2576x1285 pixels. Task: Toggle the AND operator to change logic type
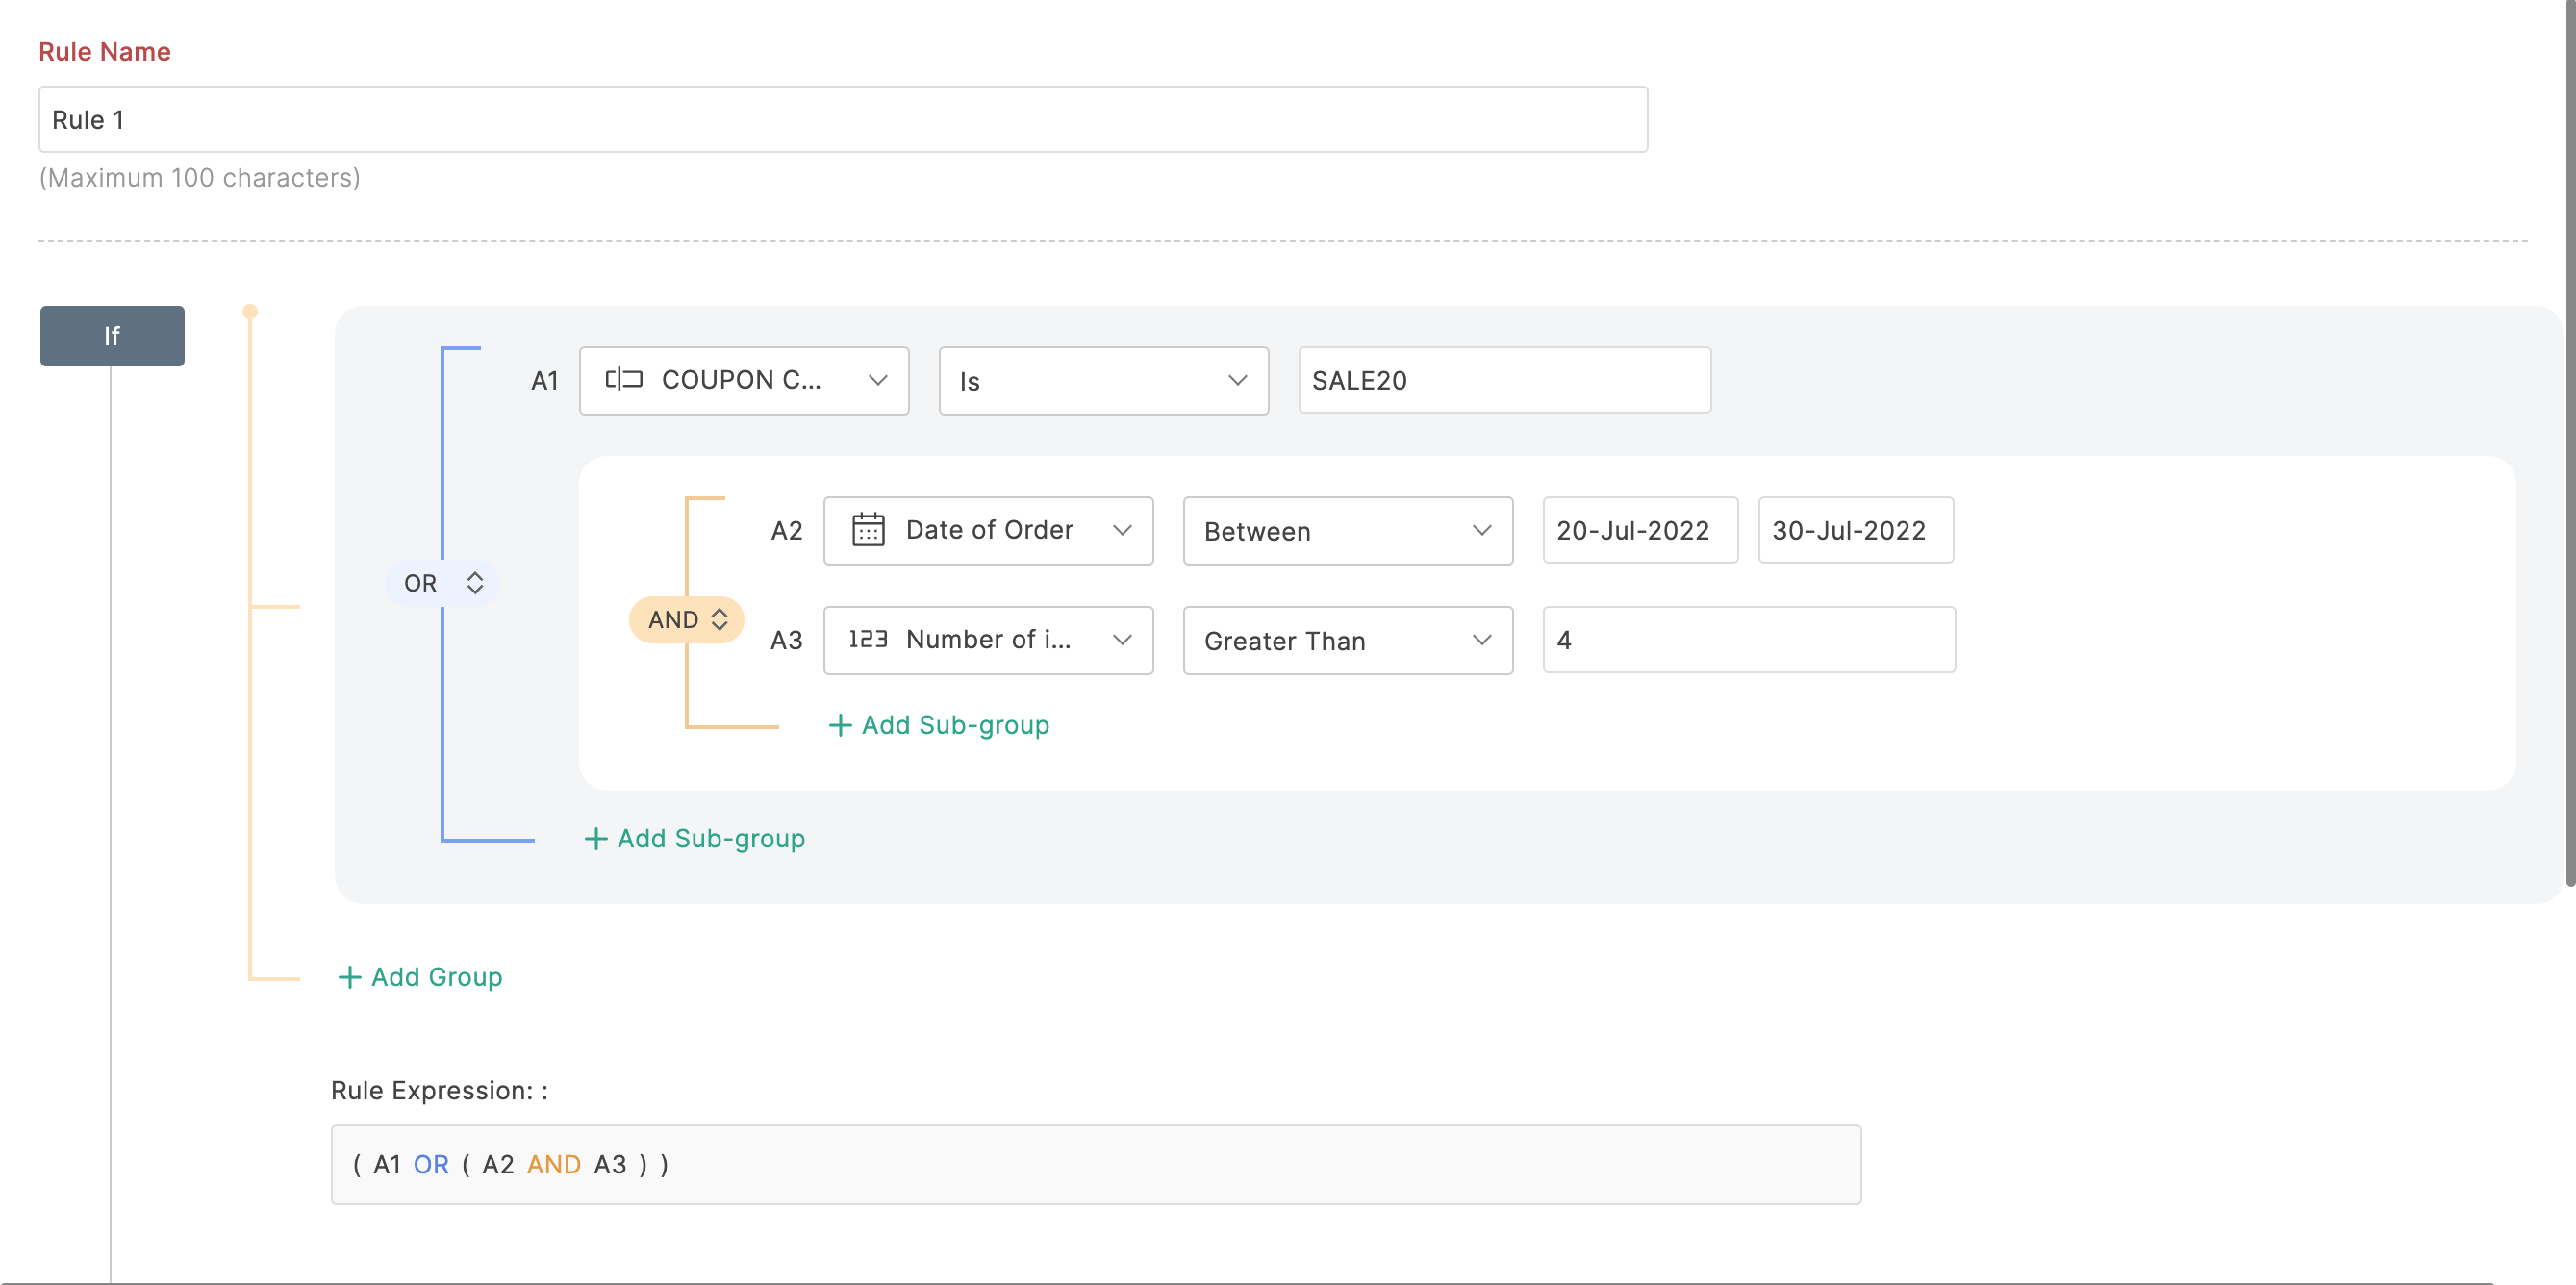687,617
